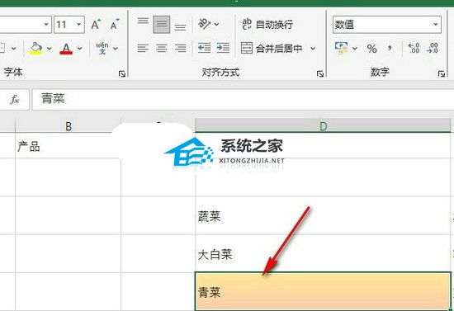Click the 合并后居中 button
This screenshot has width=454, height=311.
click(272, 49)
